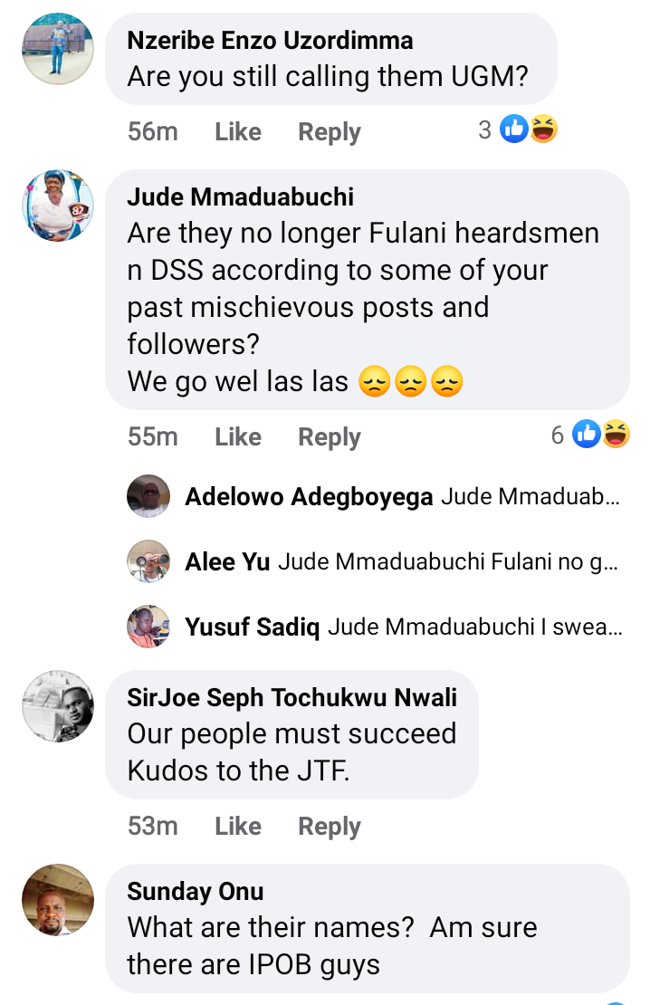Image resolution: width=650 pixels, height=1005 pixels.
Task: Reply to Jude Mmaduabuchi's comment
Action: coord(330,437)
